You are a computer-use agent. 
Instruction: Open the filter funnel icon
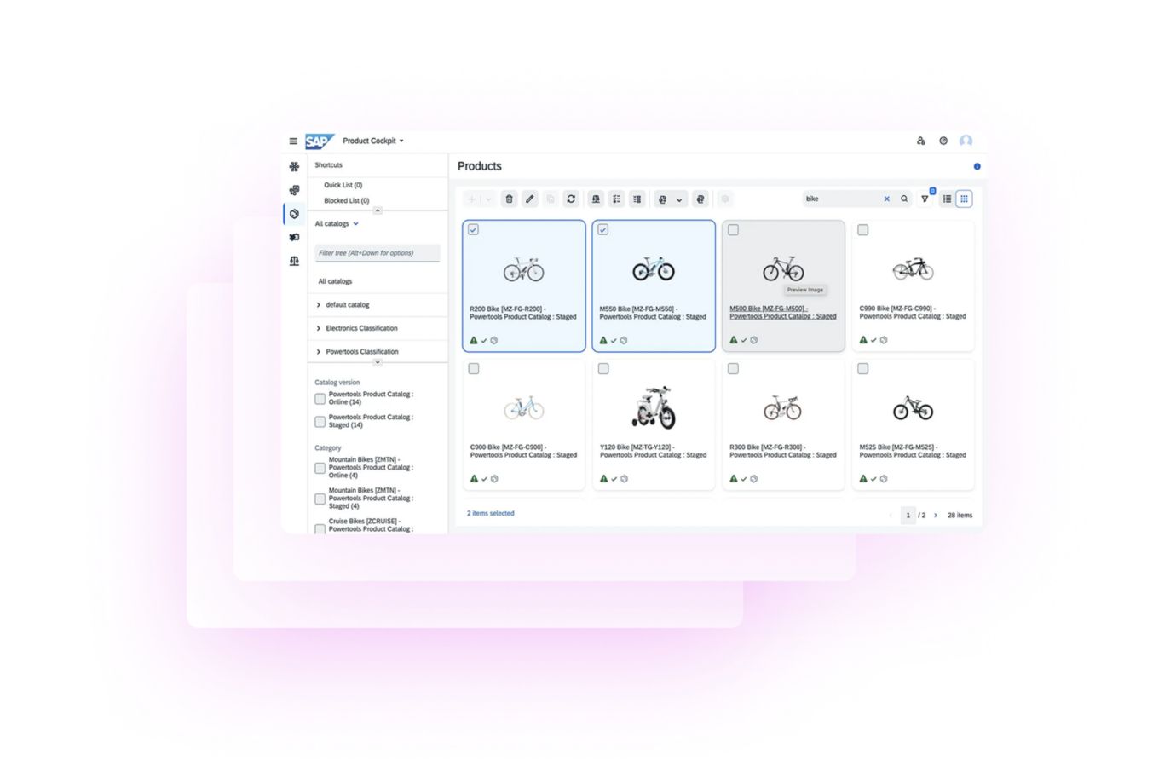coord(925,199)
